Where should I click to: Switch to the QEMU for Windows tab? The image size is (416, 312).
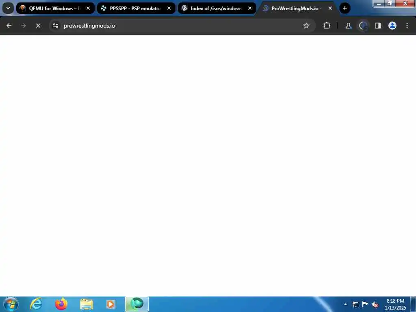(55, 8)
